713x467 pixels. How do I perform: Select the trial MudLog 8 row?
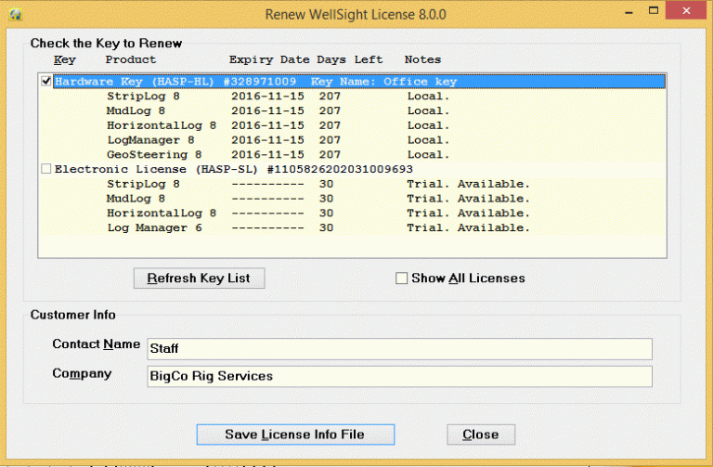pyautogui.click(x=279, y=199)
